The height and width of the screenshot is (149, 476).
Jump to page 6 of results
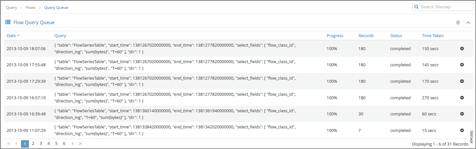[64, 144]
